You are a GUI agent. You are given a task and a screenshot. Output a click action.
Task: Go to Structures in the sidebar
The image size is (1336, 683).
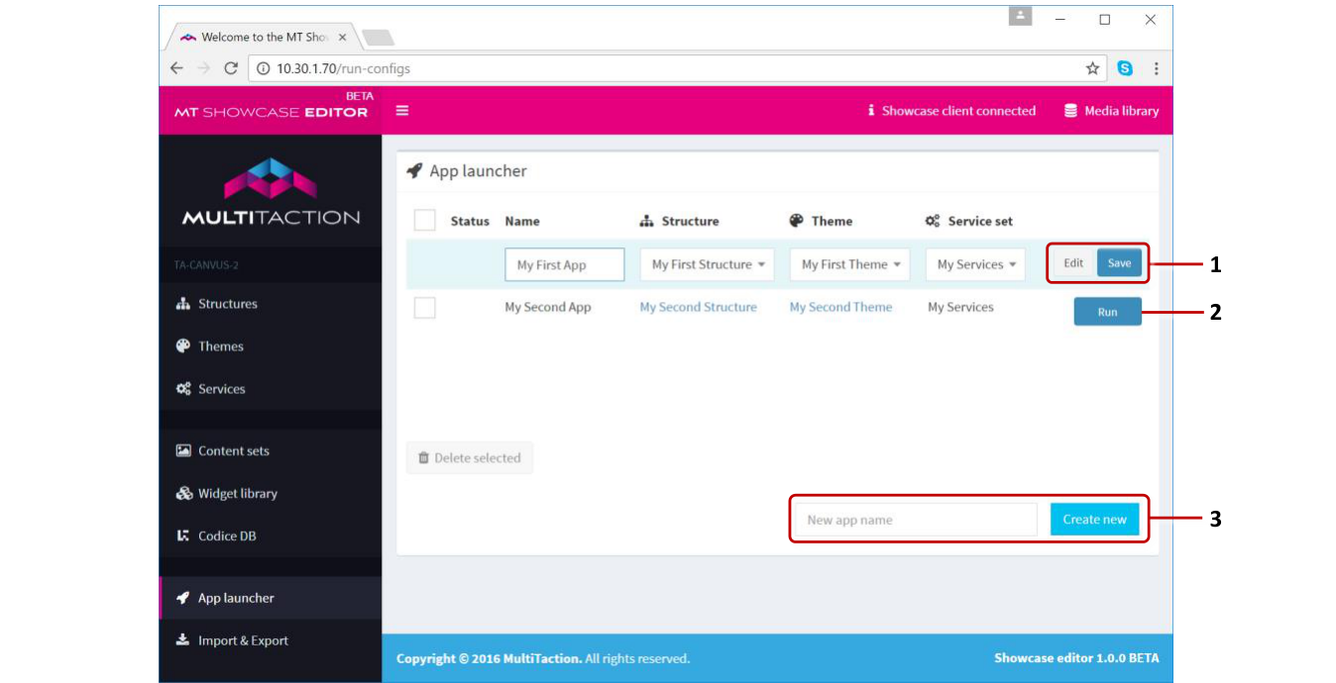227,304
